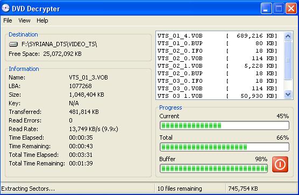
Task: Click the Total 66% percentage label
Action: tap(283, 138)
